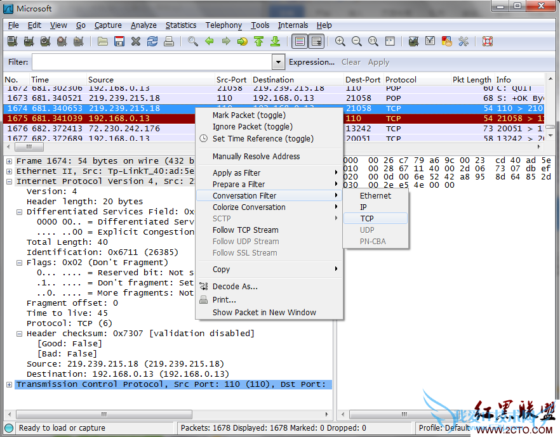
Task: Select Mark Packet (toggle) in context menu
Action: point(249,115)
